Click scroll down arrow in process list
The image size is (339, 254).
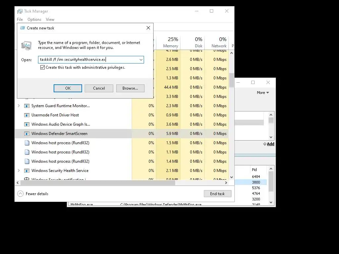231,177
